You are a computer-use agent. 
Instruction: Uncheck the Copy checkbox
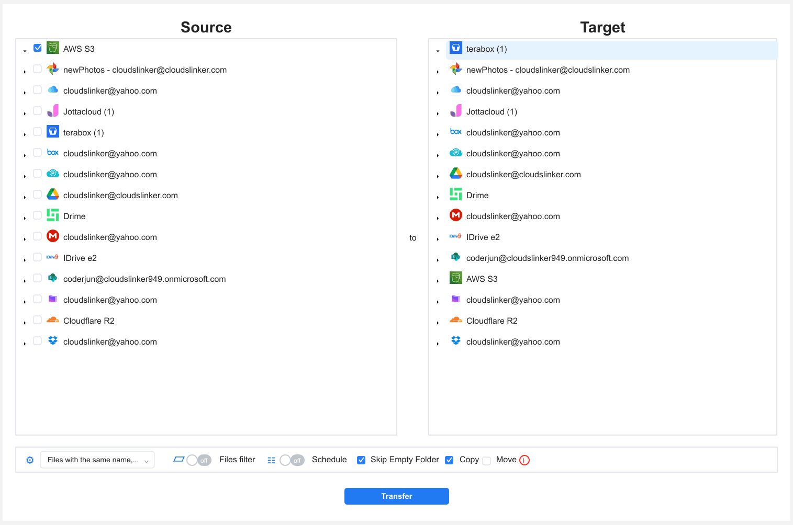[449, 460]
